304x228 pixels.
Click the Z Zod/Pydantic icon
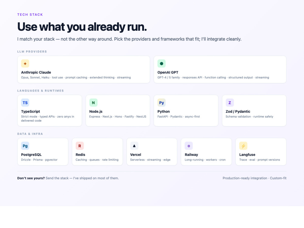pos(230,103)
